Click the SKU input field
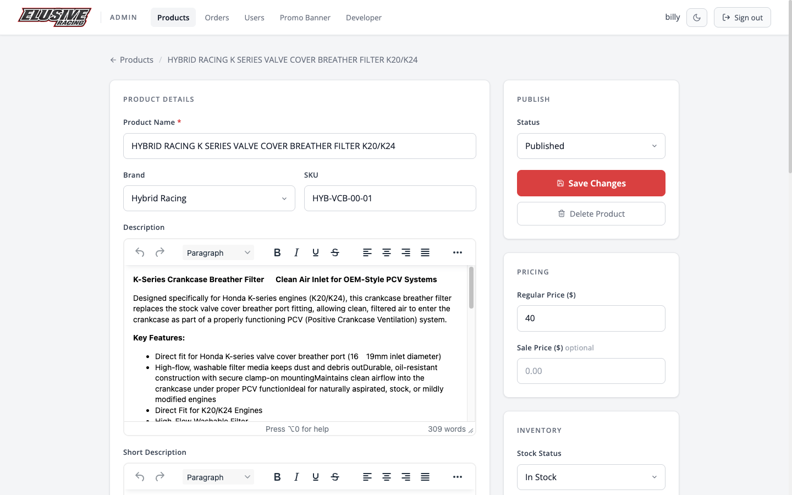 click(390, 199)
